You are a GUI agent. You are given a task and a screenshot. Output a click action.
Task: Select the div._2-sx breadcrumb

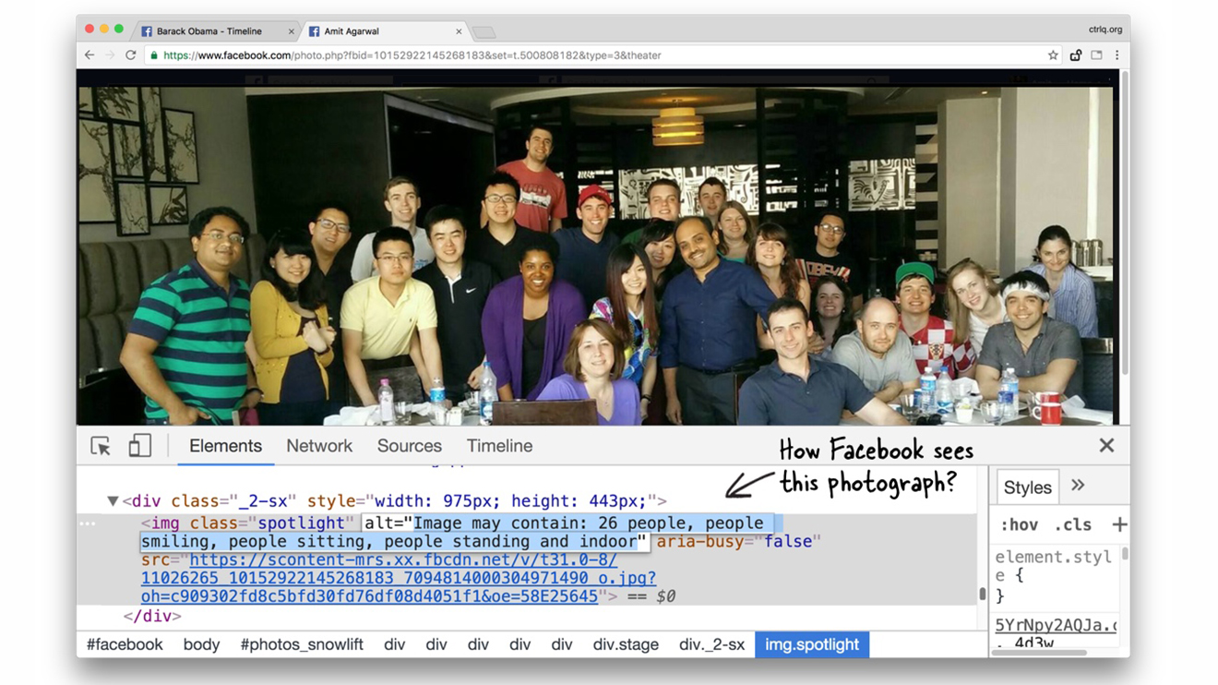(x=711, y=644)
